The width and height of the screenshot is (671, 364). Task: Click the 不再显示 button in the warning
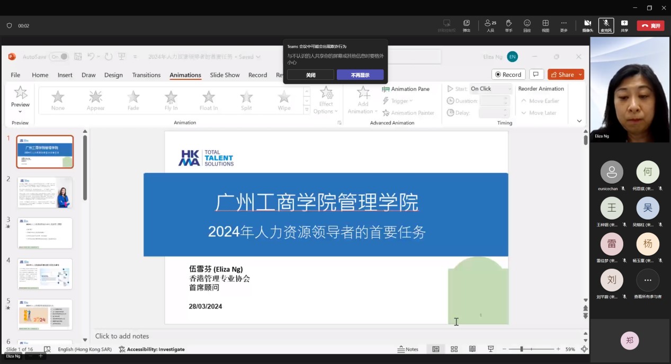(360, 75)
